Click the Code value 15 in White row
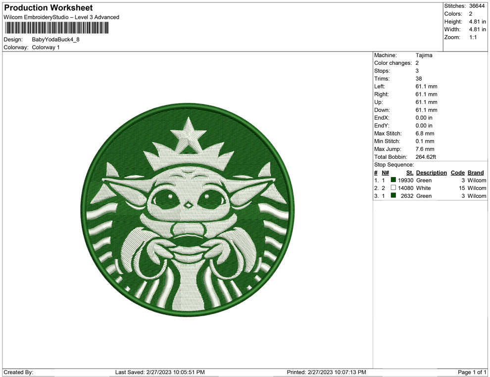This screenshot has height=377, width=490. point(462,188)
